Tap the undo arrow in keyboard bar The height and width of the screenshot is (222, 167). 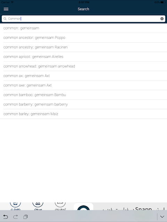(6, 217)
